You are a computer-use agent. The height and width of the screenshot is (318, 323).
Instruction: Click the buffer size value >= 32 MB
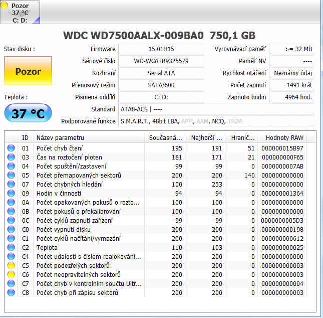point(291,49)
